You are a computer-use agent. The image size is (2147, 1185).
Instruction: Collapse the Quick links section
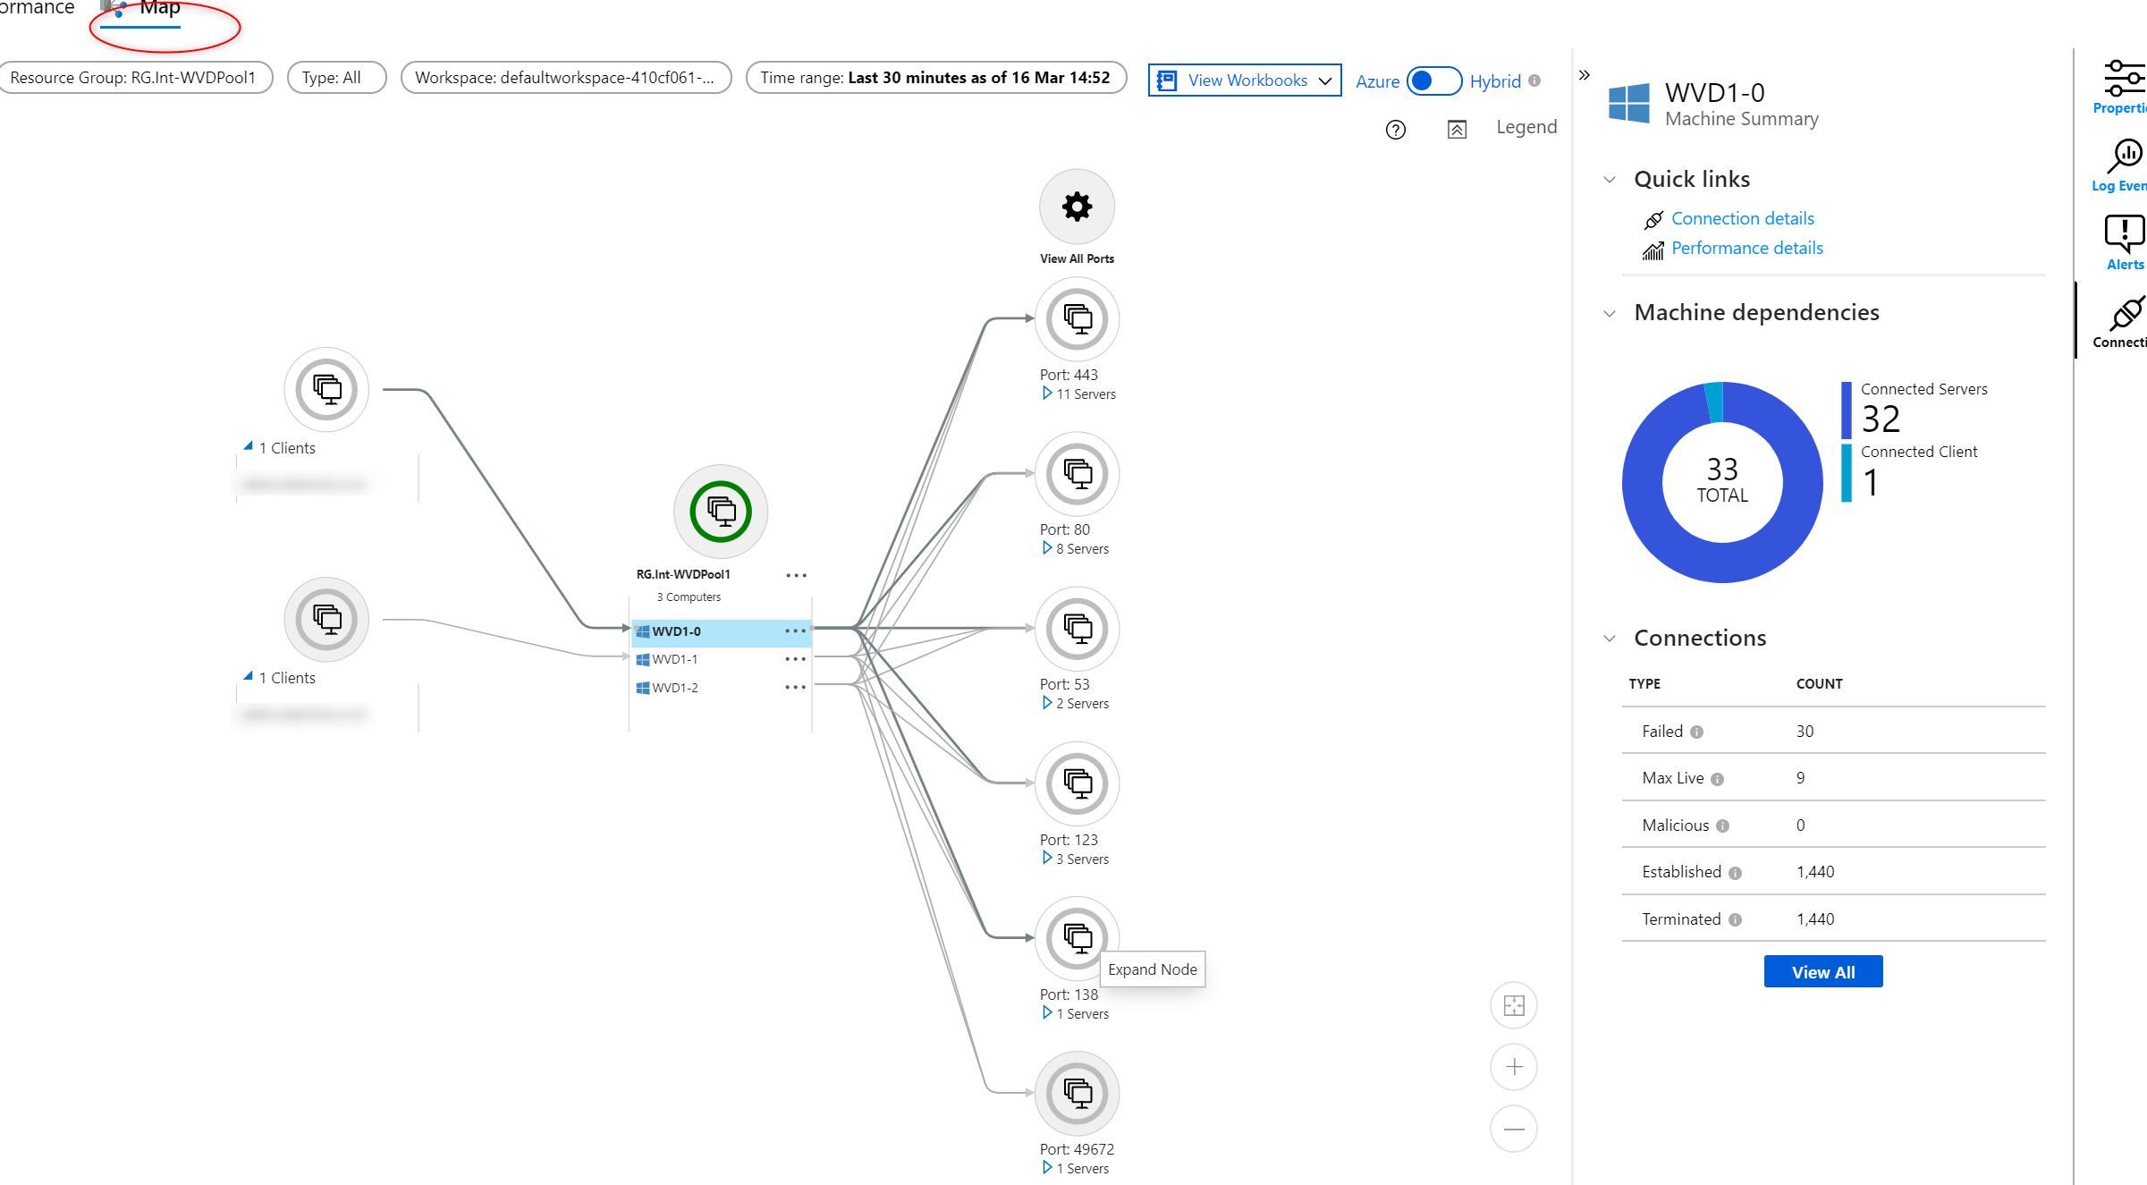pos(1610,180)
